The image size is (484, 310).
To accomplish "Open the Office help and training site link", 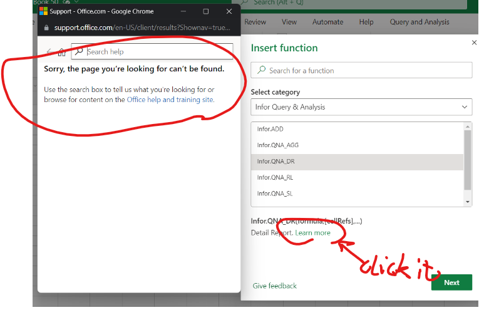I will (170, 100).
